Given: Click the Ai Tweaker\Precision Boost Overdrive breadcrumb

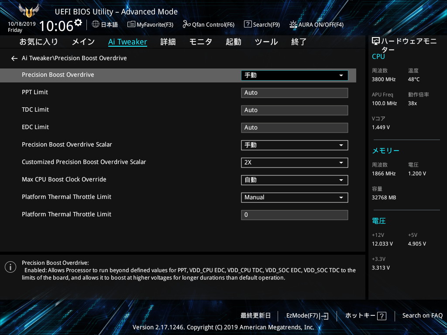Looking at the screenshot, I should (x=74, y=58).
